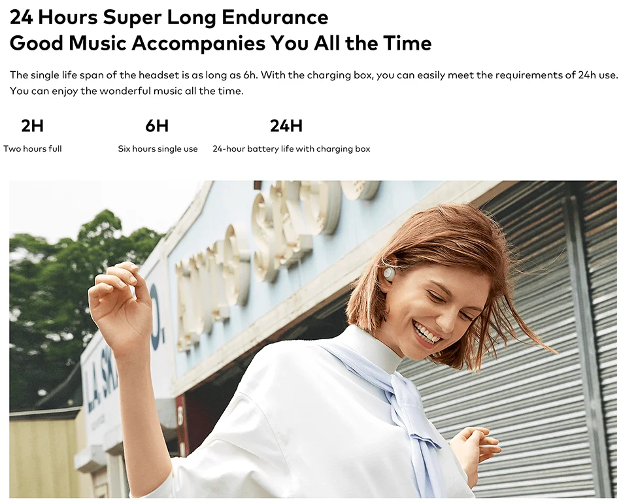The image size is (621, 502).
Task: Click the "enjoy the wonderful music" sentence
Action: tap(127, 91)
